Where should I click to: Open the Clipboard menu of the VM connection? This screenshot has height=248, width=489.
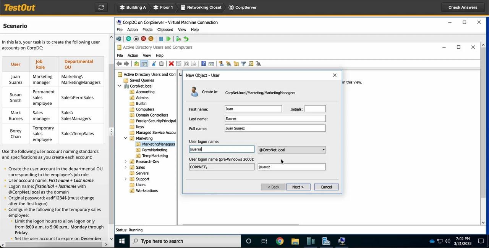165,29
